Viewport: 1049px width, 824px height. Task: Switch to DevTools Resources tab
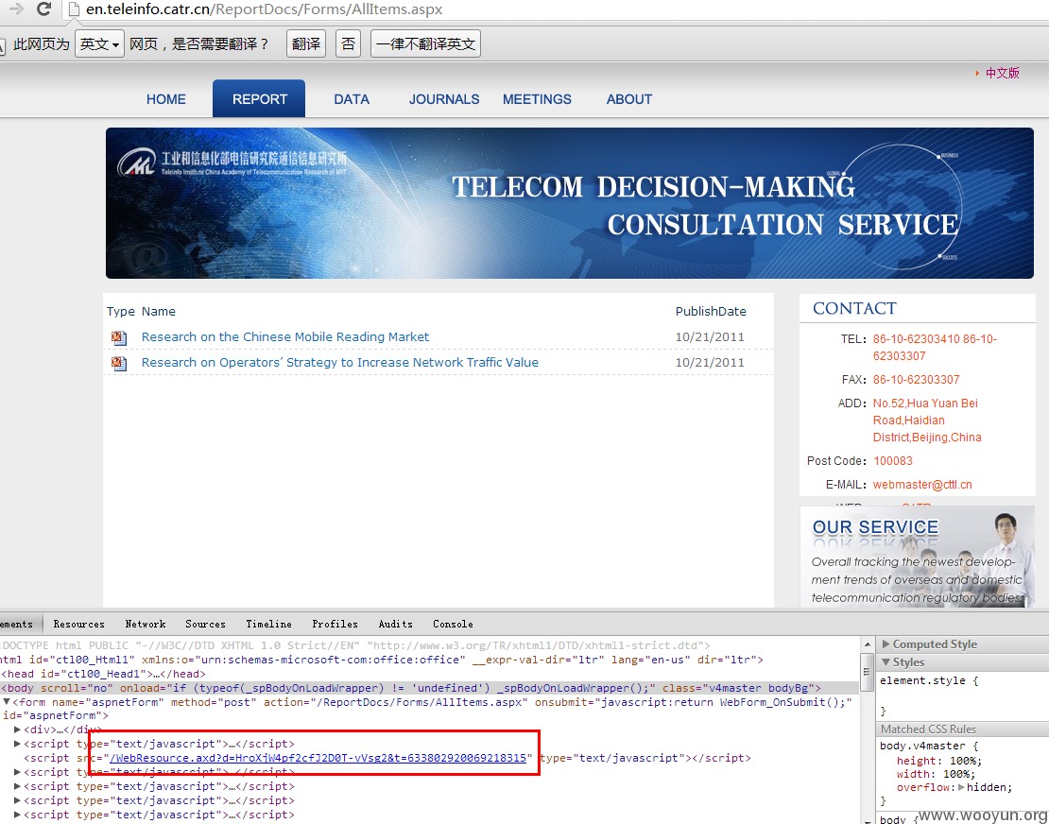tap(79, 624)
